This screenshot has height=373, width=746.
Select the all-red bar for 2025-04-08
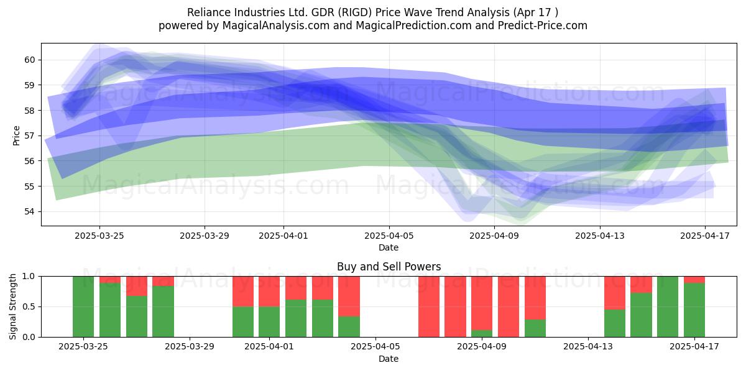(455, 306)
